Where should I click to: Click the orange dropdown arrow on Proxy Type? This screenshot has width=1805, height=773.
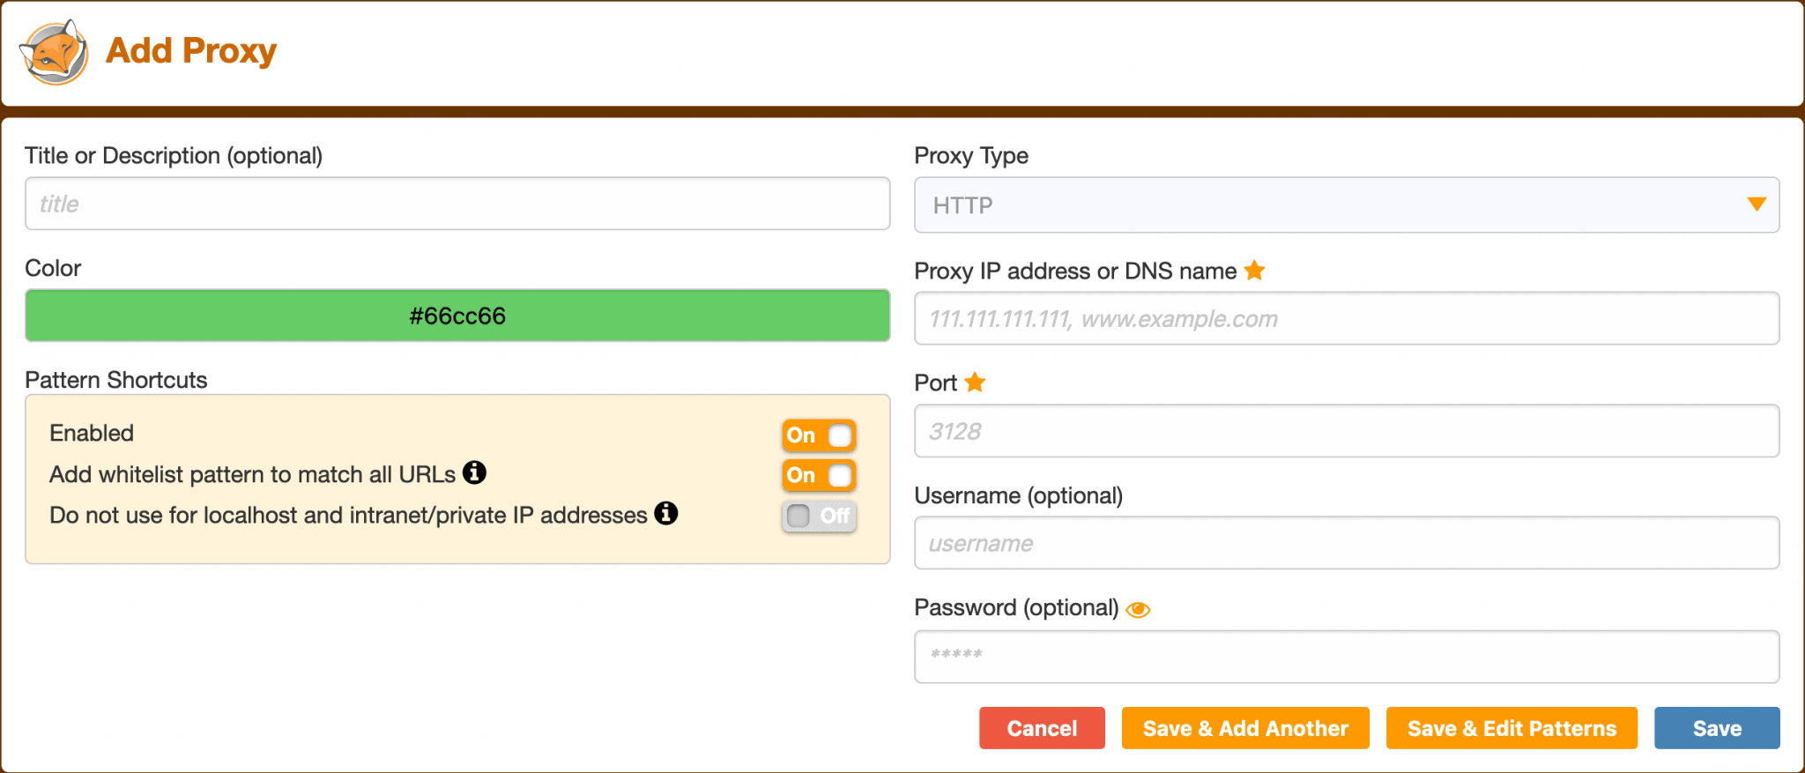click(1758, 204)
